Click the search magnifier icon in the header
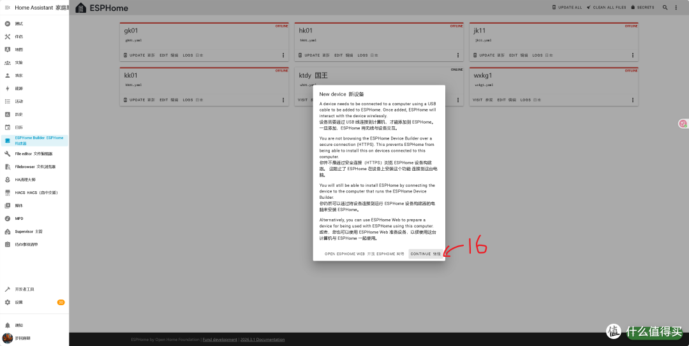The width and height of the screenshot is (689, 346). (x=665, y=8)
